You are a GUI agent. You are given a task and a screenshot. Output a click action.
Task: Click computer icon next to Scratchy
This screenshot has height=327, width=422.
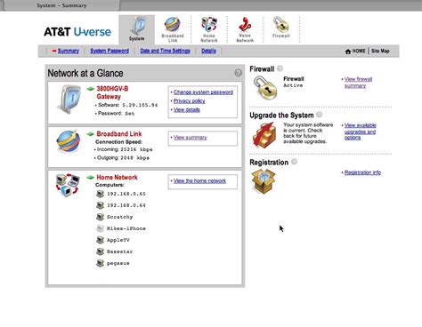(101, 217)
